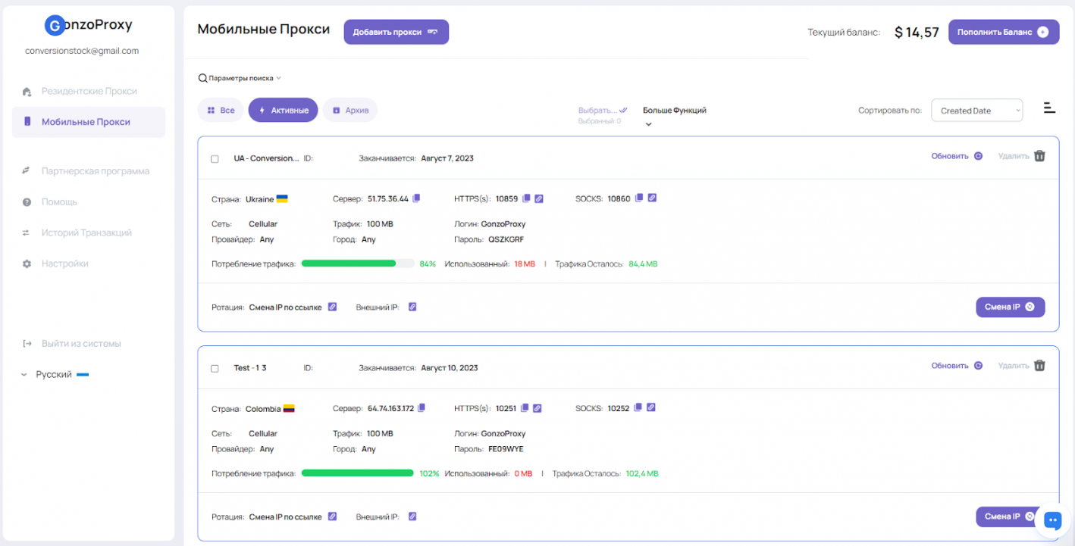
Task: Select the Test - 1 3 proxy checkbox
Action: 215,369
